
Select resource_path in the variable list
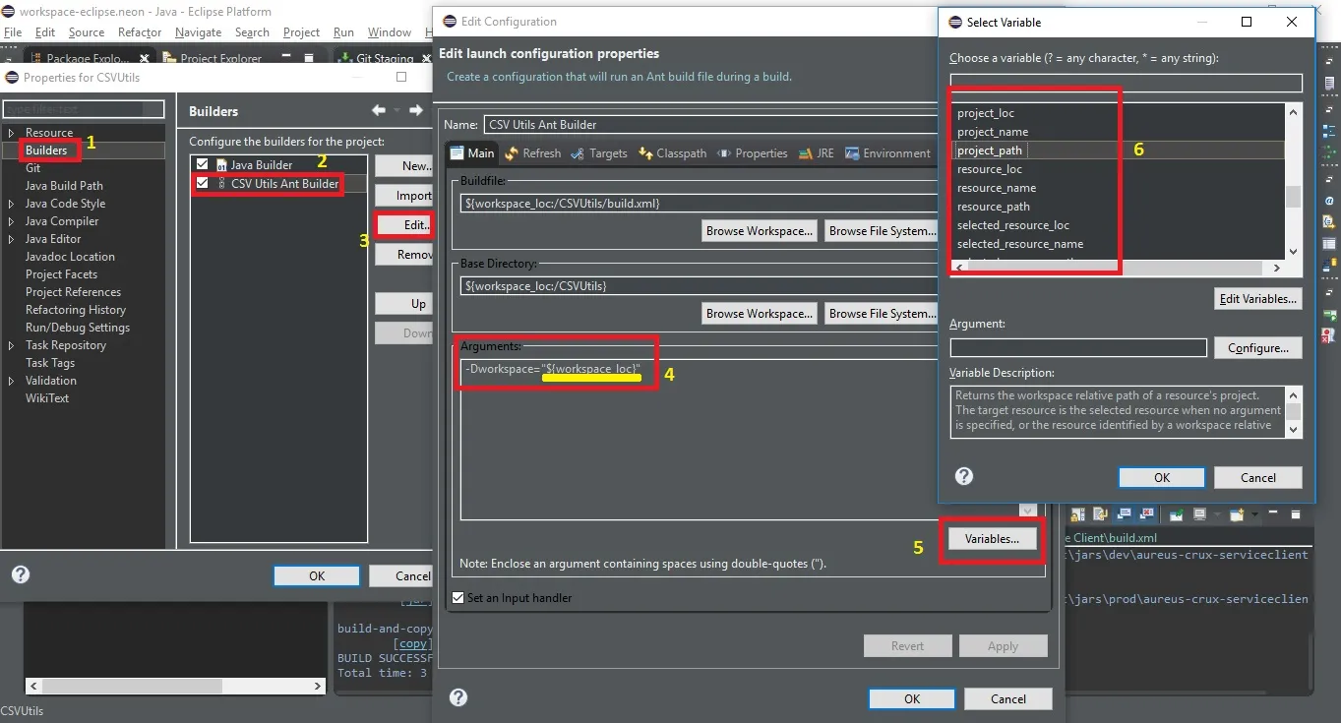click(x=994, y=207)
